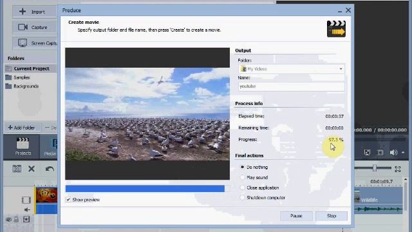Click the movie preview image
Viewport: 412px width, 232px height.
(147, 113)
